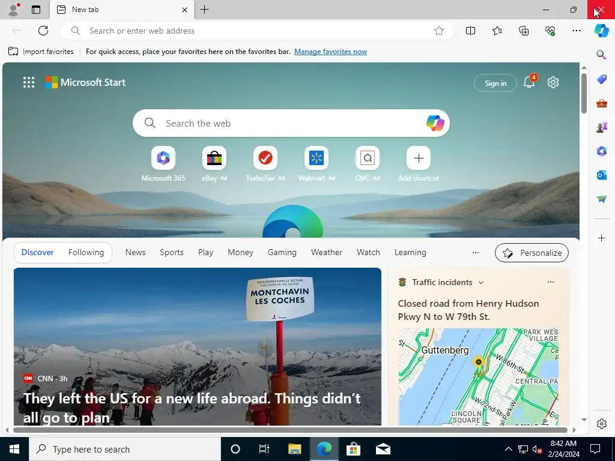The image size is (615, 461).
Task: Click Import favorites
Action: click(41, 52)
